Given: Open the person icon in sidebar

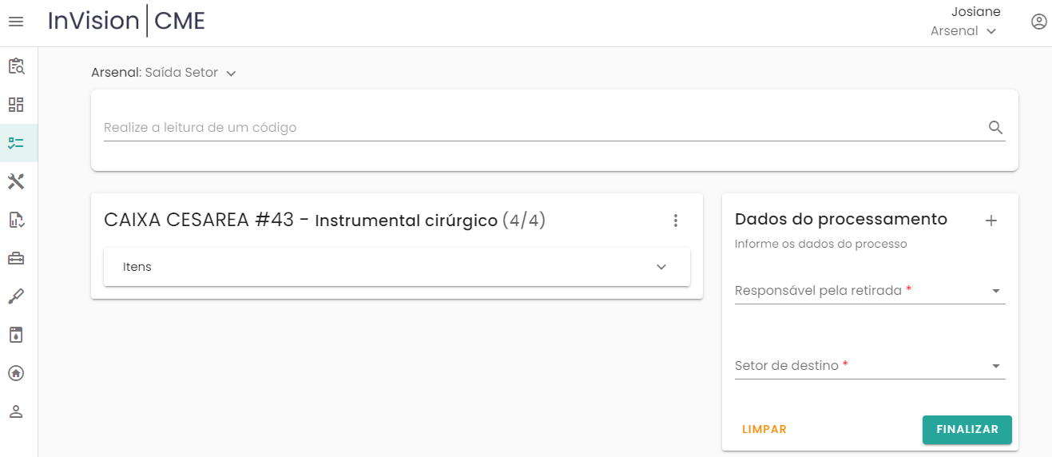Looking at the screenshot, I should [16, 411].
